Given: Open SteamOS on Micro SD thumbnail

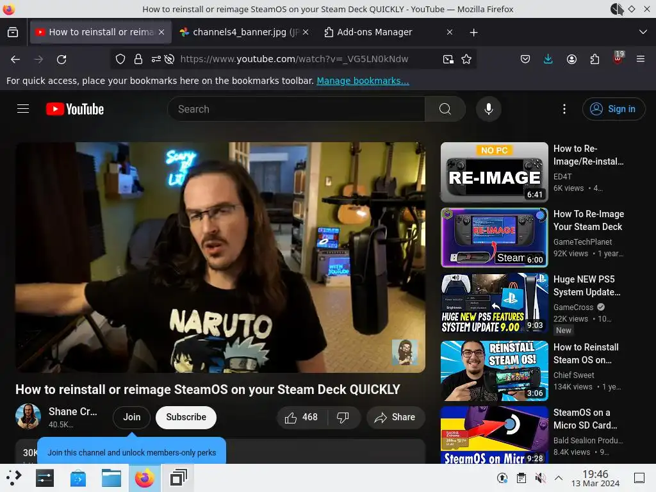Looking at the screenshot, I should (494, 435).
